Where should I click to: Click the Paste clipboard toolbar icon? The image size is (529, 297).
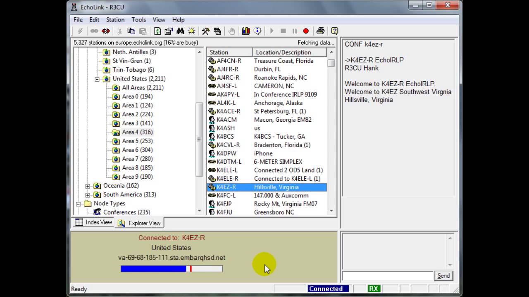pos(143,31)
